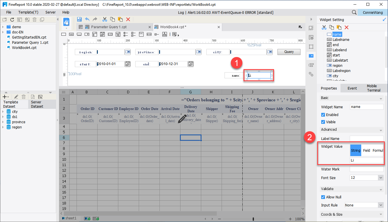Preview the dataset with magnifier icon
Image resolution: width=388 pixels, height=222 pixels.
[33, 96]
